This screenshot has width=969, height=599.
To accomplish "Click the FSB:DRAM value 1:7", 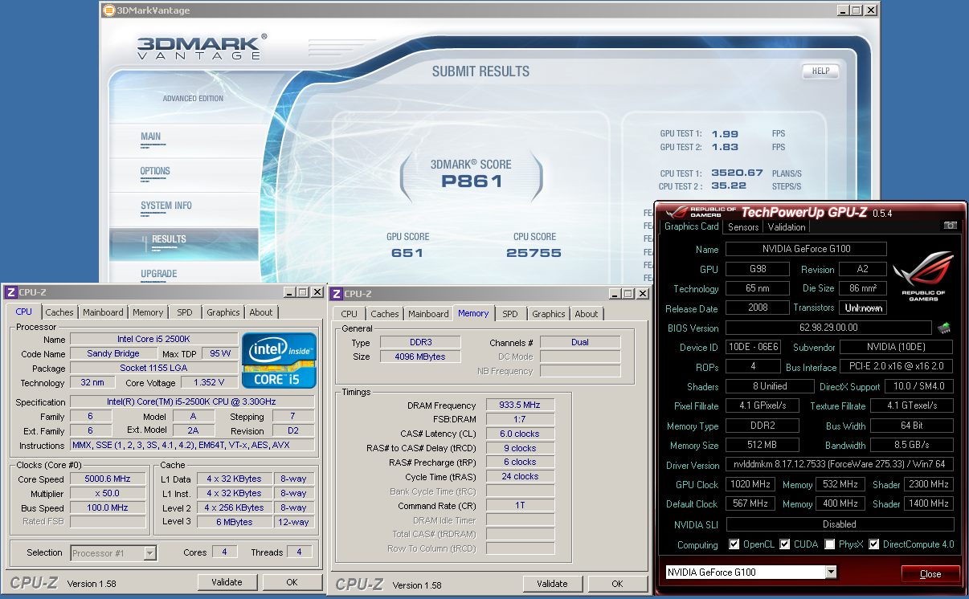I will pos(520,419).
